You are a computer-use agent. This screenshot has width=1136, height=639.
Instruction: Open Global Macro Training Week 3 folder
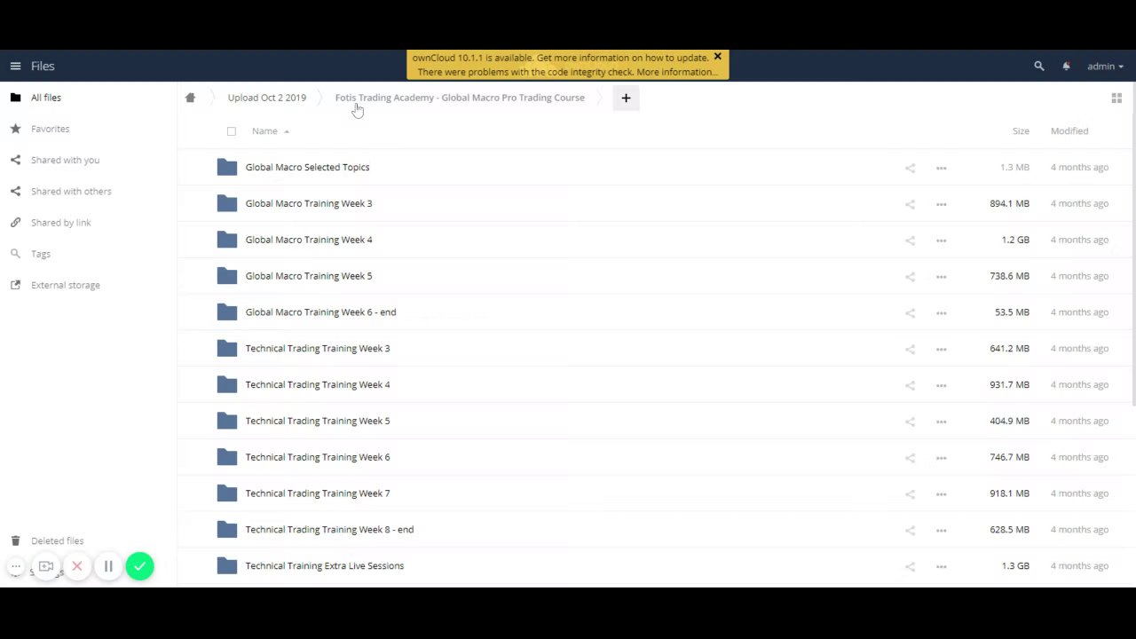309,203
